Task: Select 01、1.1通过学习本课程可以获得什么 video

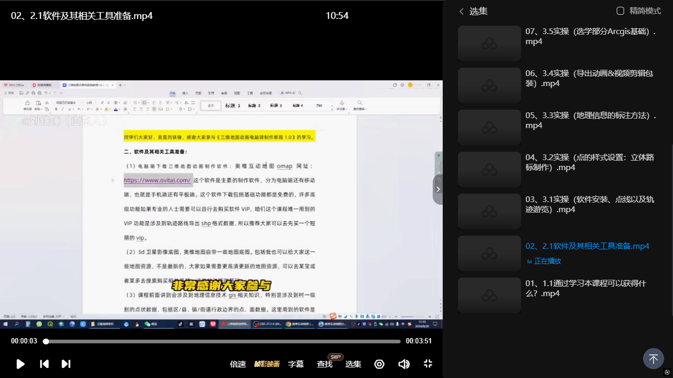Action: coord(557,296)
